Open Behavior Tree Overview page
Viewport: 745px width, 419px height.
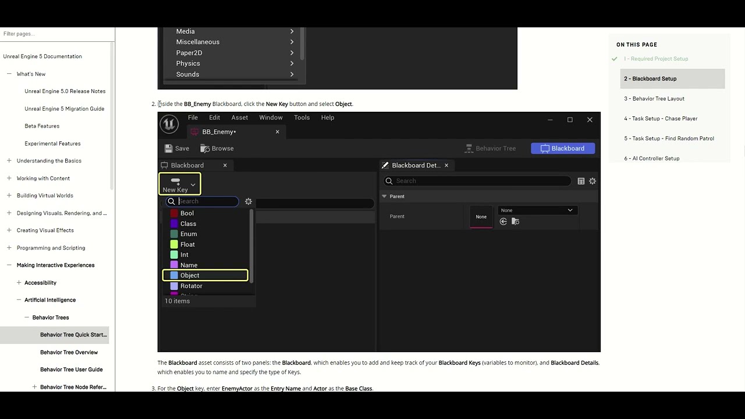point(69,353)
